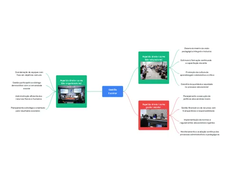Select 'Administração eficiente dos recursos' subtopic

click(29, 98)
